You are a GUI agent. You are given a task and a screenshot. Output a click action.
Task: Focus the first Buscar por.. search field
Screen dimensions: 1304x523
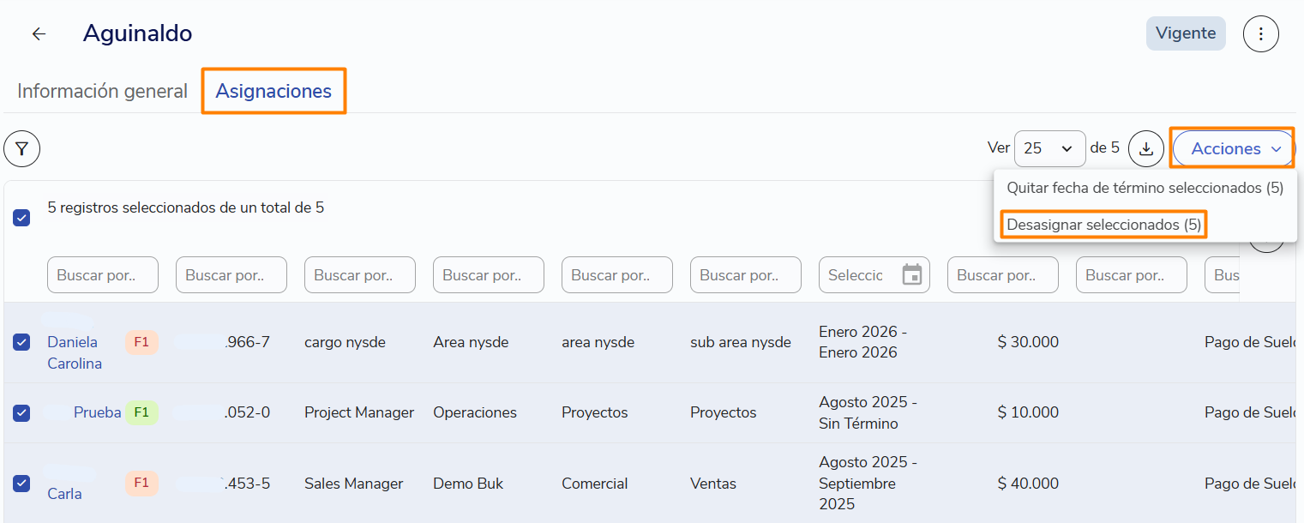tap(103, 275)
